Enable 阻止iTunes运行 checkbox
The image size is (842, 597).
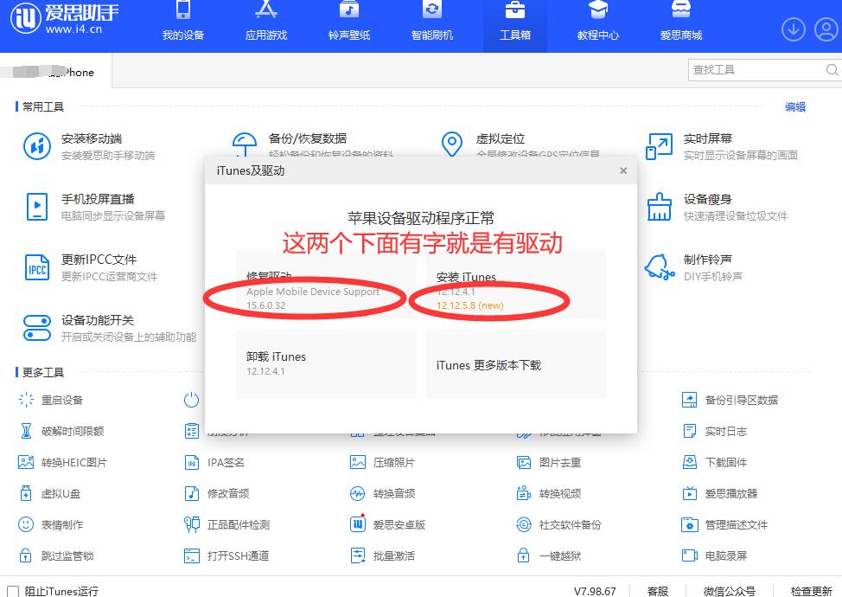pos(13,592)
